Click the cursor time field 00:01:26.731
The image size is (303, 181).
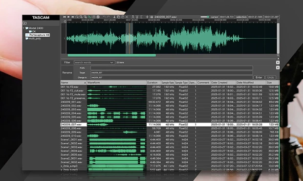(x=227, y=17)
